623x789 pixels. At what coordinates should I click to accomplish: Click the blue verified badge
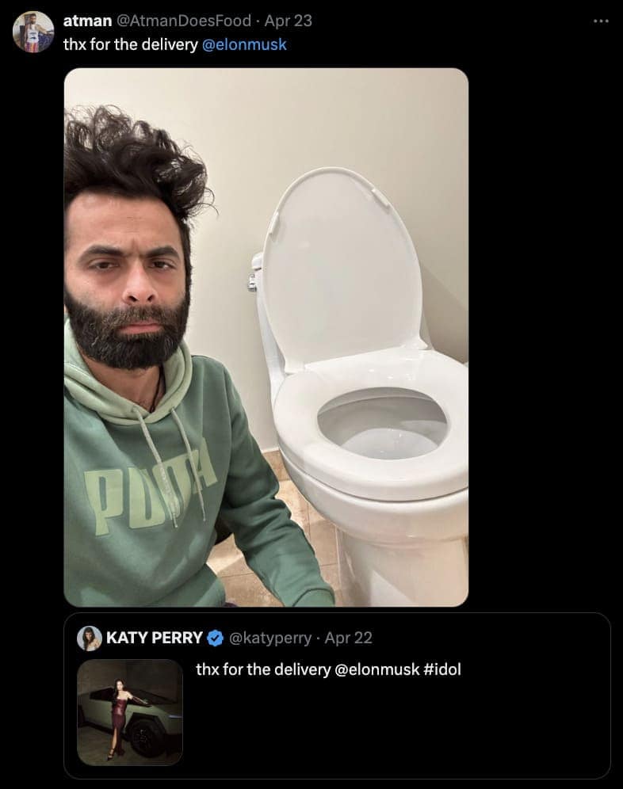[215, 638]
